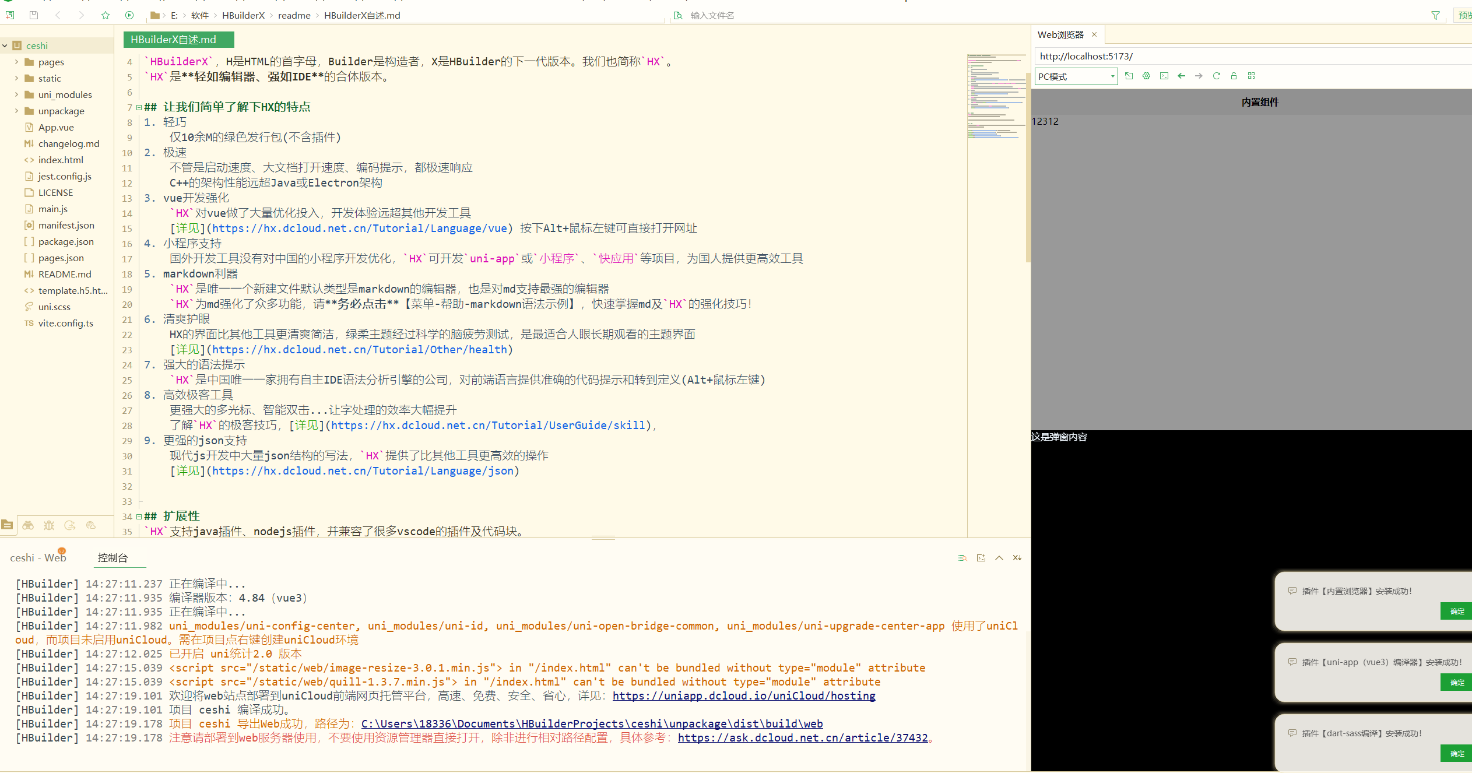Collapse the heading fold at line 7
The height and width of the screenshot is (773, 1472).
click(139, 107)
